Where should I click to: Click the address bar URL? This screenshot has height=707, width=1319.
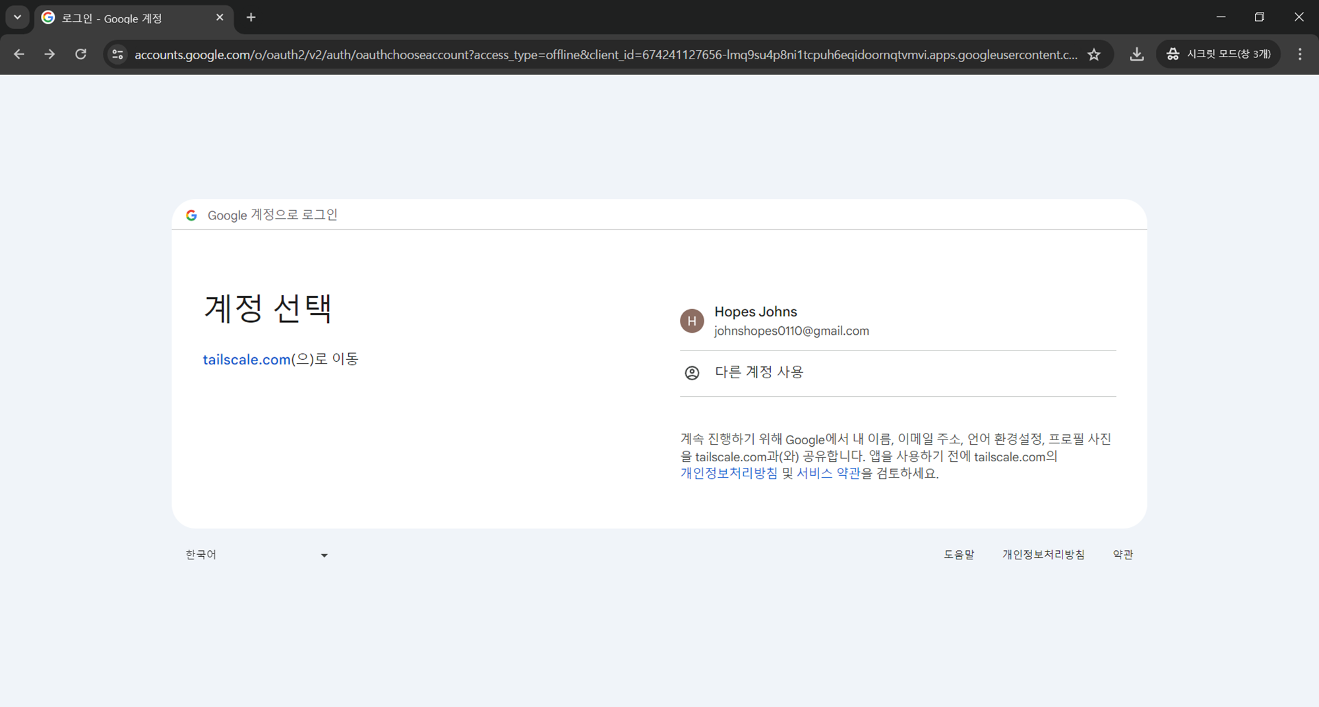pyautogui.click(x=606, y=55)
